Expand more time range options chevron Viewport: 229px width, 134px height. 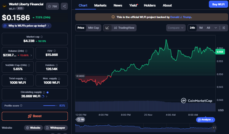coord(216,28)
